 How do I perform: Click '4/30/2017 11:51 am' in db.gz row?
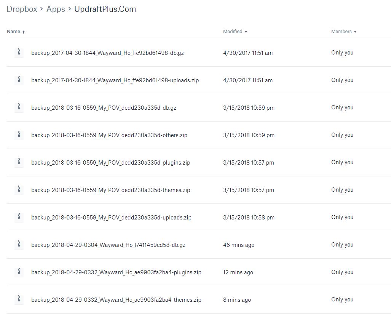(248, 53)
